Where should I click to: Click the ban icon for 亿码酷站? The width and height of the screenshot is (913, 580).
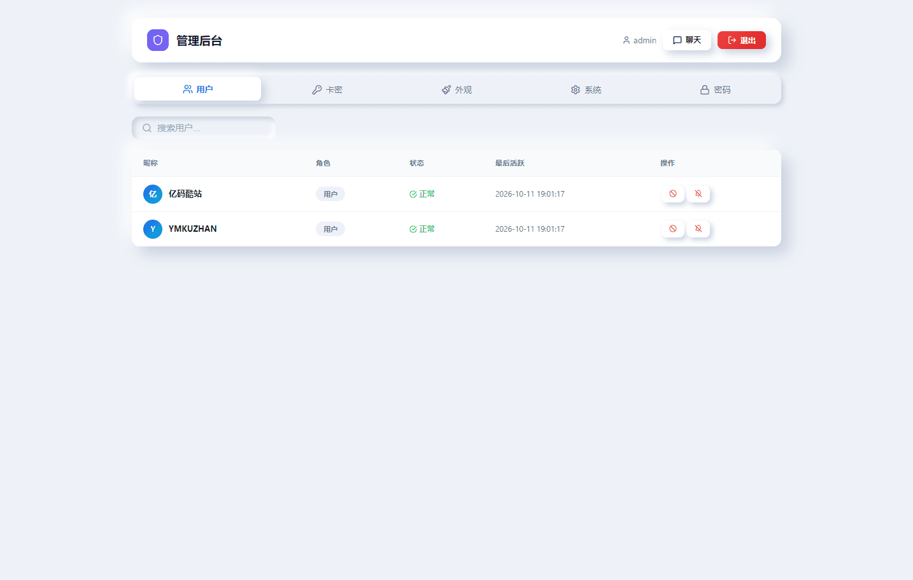[x=673, y=194]
